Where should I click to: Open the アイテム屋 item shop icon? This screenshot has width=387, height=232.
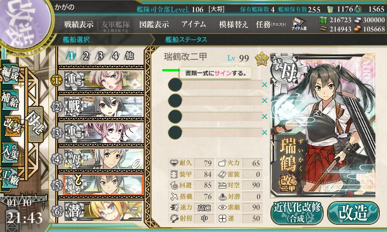299,24
